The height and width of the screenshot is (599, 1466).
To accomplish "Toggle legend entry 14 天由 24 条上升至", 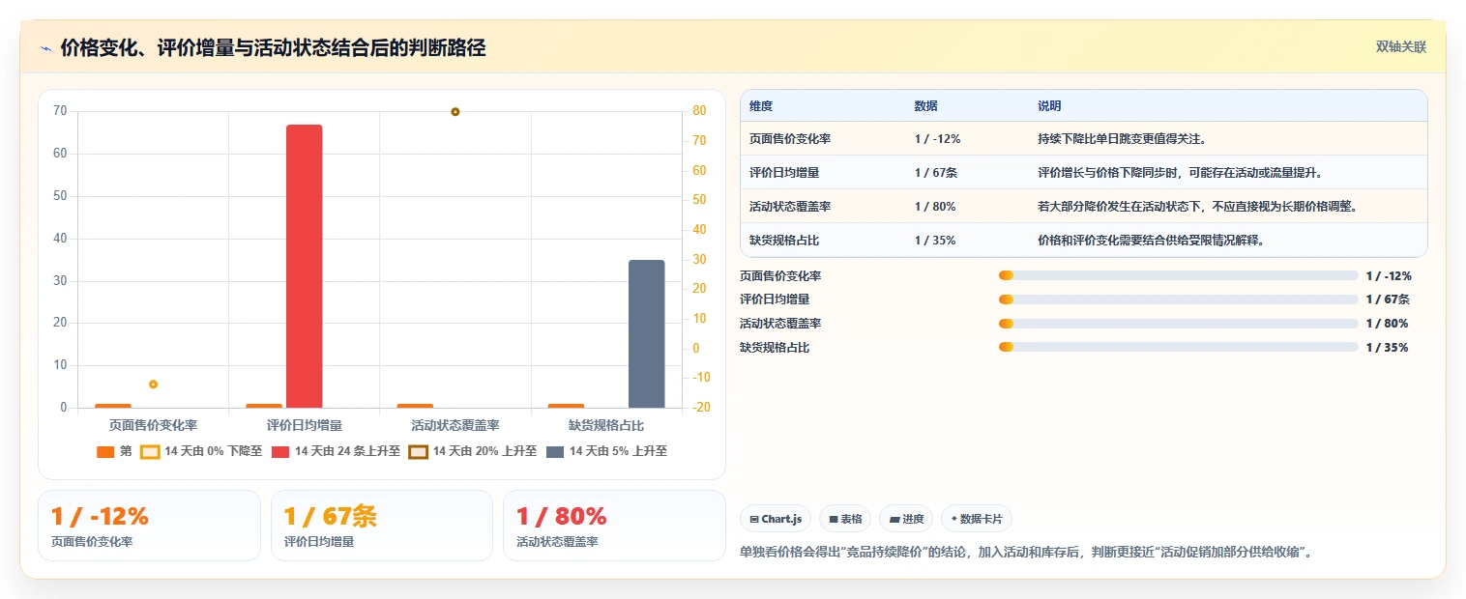I will [x=336, y=451].
